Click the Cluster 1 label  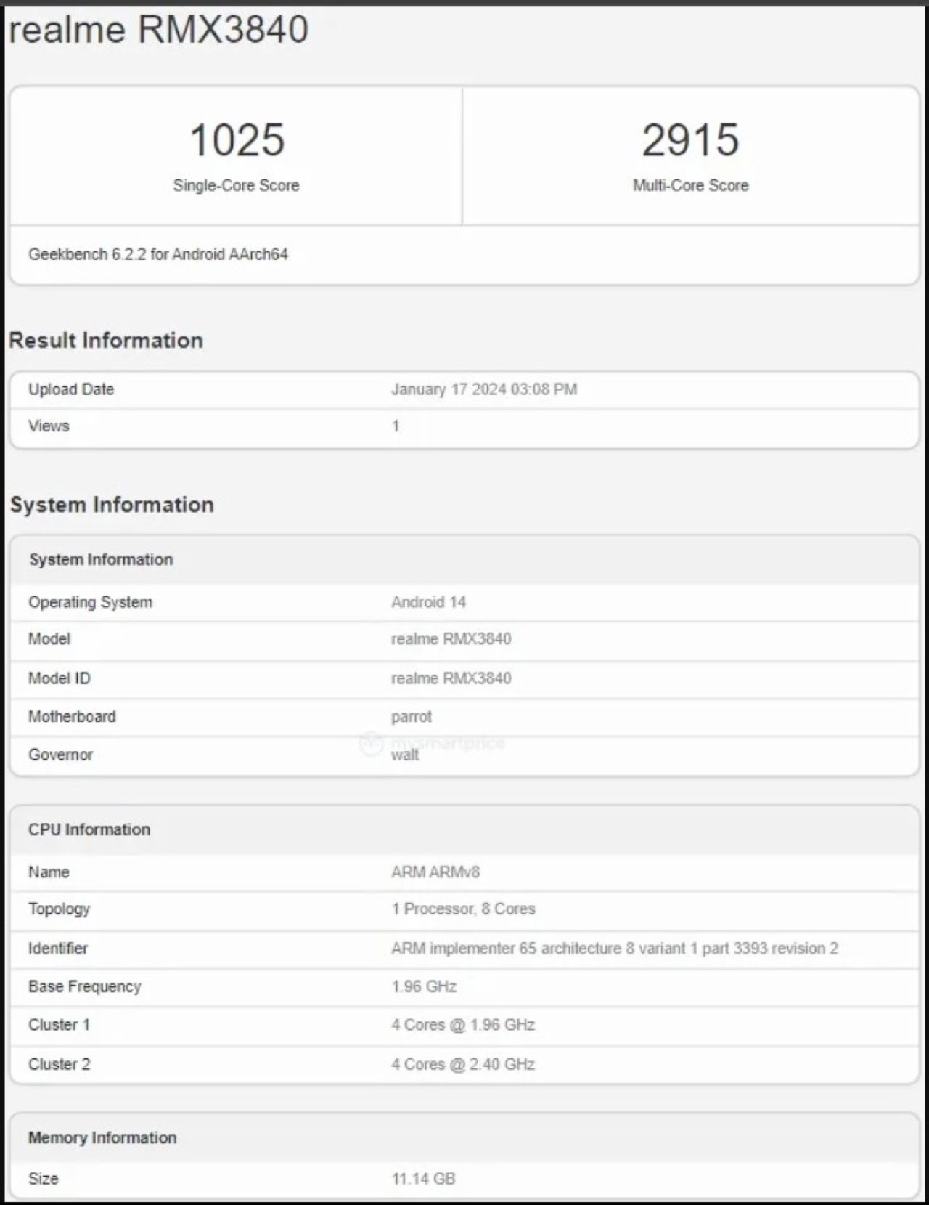pyautogui.click(x=60, y=1025)
